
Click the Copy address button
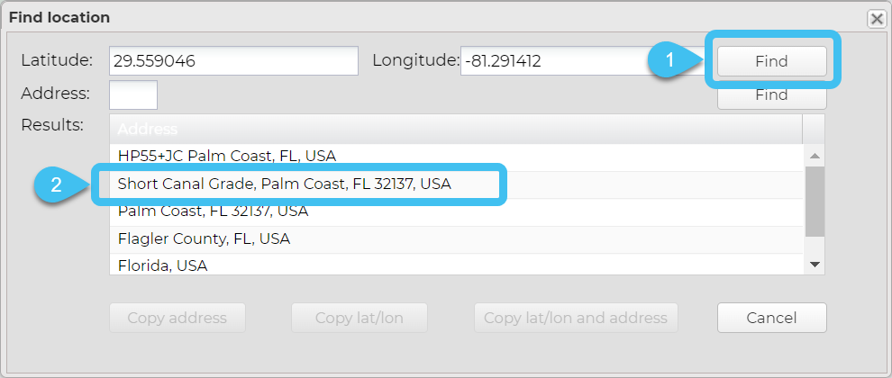pos(177,318)
